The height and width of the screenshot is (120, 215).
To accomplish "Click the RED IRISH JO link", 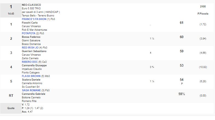I will (x=30, y=48).
